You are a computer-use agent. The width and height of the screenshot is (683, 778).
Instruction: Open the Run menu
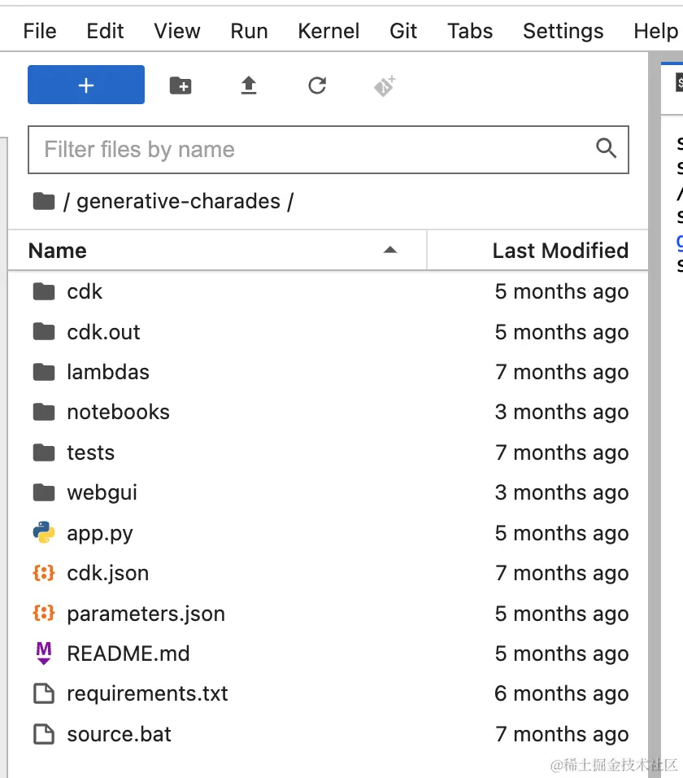[x=249, y=31]
